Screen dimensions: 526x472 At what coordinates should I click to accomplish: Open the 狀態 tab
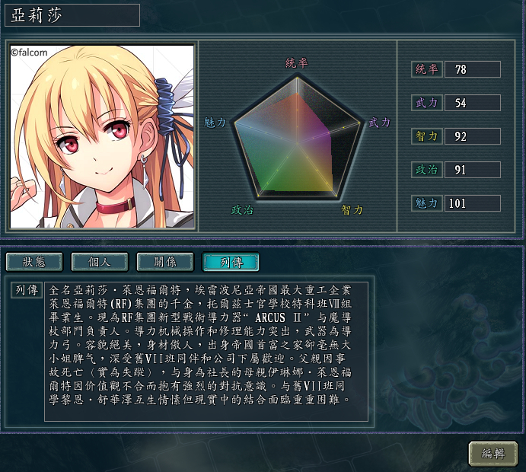click(x=34, y=262)
